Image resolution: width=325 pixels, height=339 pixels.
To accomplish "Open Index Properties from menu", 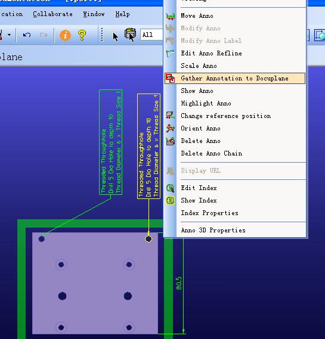I will click(x=235, y=213).
